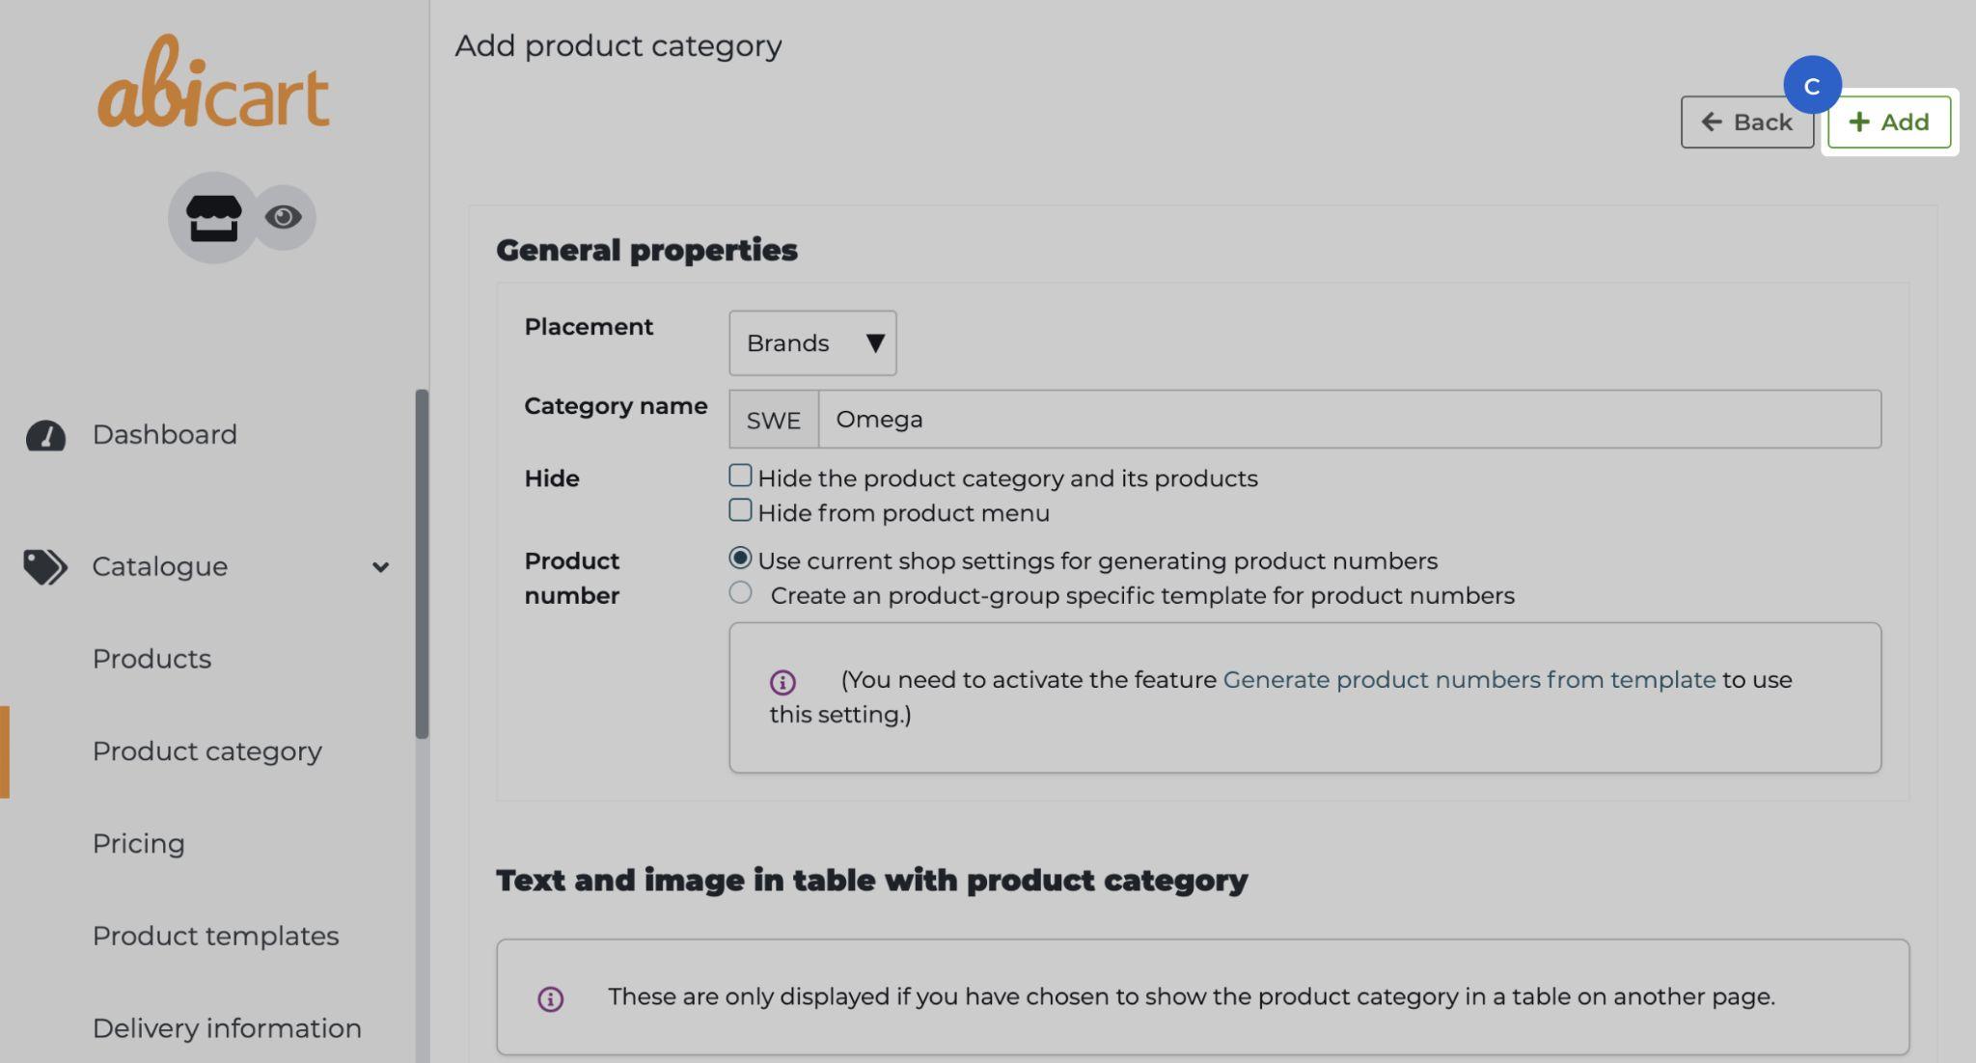
Task: Follow Generate product numbers from template link
Action: [x=1468, y=680]
